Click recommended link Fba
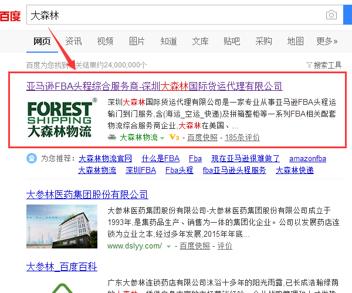 pyautogui.click(x=195, y=158)
